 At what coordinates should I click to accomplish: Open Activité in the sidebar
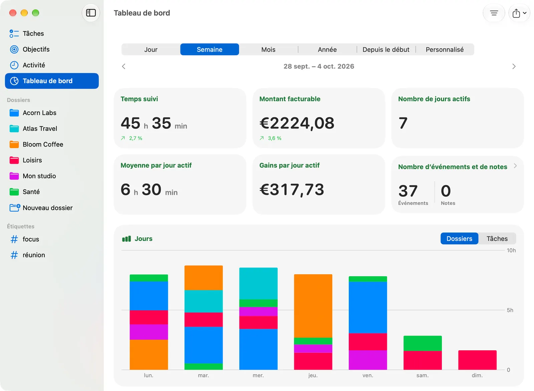(52, 65)
